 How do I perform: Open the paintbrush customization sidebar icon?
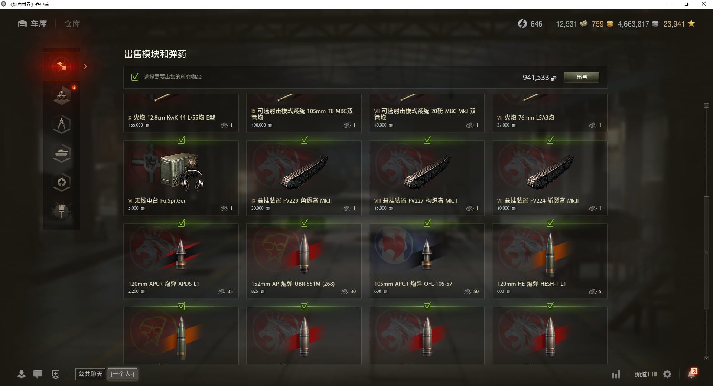(x=62, y=211)
